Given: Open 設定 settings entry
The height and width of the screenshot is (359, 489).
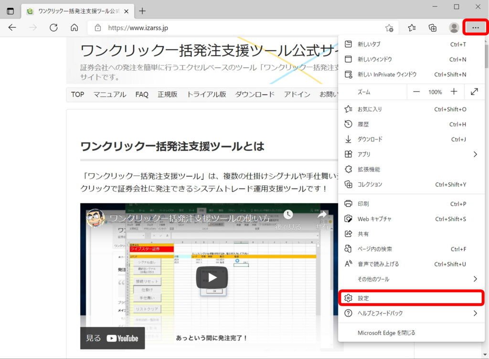Looking at the screenshot, I should (x=411, y=298).
